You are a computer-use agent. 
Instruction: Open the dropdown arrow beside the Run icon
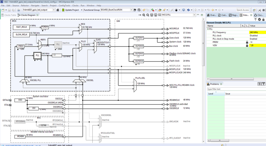(156, 10)
